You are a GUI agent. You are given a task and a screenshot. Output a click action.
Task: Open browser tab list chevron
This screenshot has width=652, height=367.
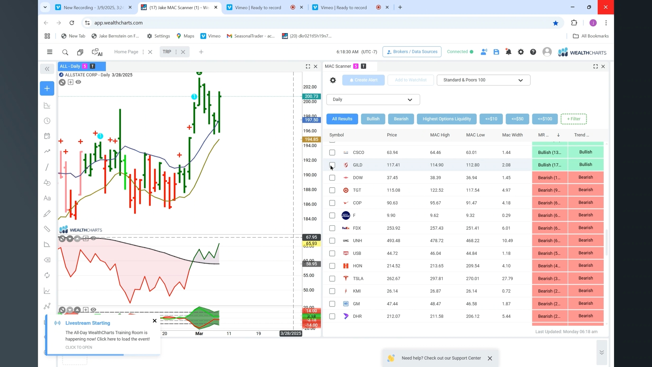[45, 7]
